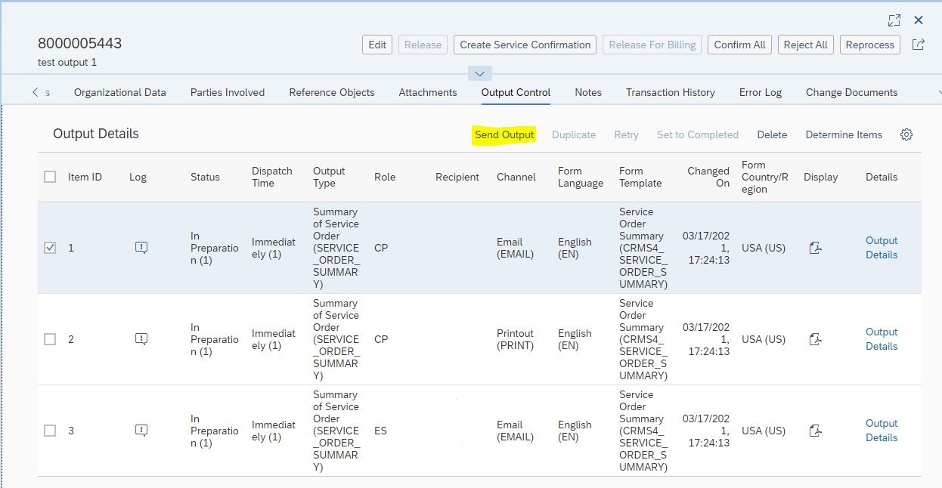Viewport: 942px width, 488px height.
Task: Click the order number 8000005443 title
Action: point(79,43)
